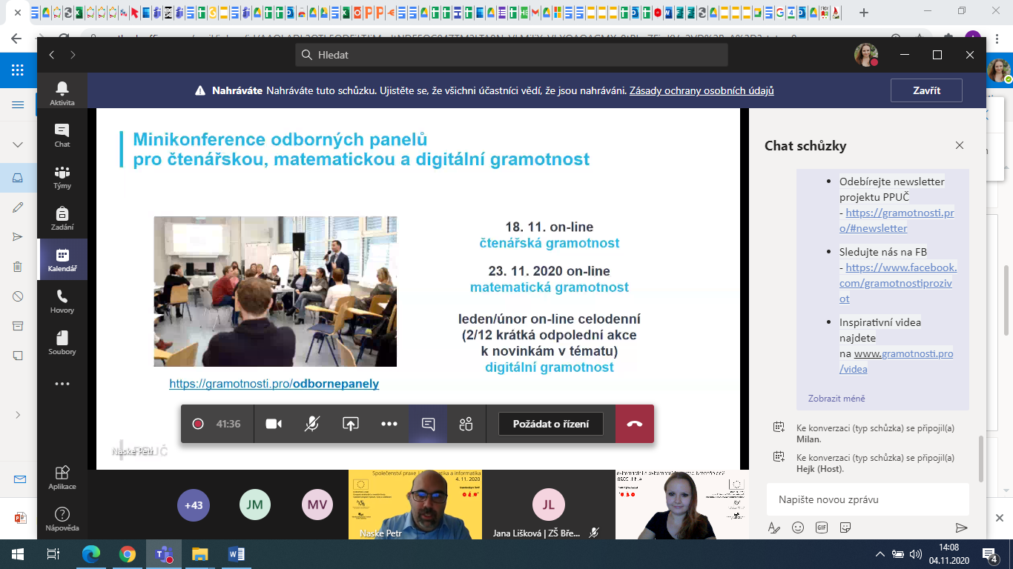Image resolution: width=1013 pixels, height=569 pixels.
Task: Open Hovory calls in sidebar
Action: (62, 301)
